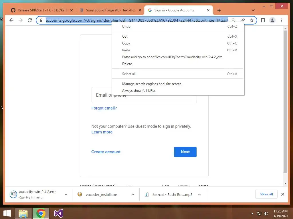Click the Email or phone input field
The width and height of the screenshot is (293, 219).
coord(144,95)
